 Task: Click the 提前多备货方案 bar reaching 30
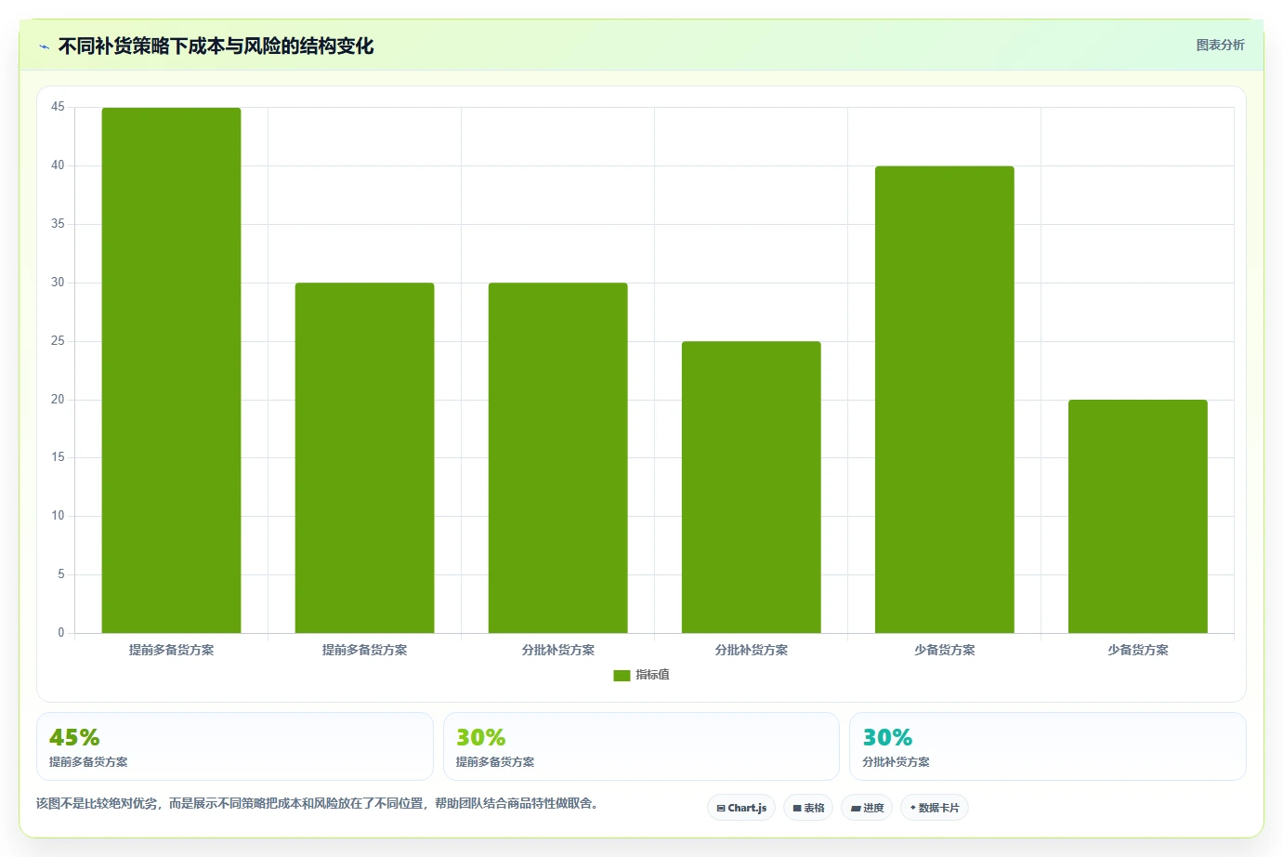pos(364,457)
